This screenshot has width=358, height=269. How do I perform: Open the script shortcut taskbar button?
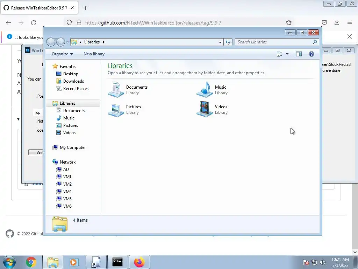[x=96, y=262]
